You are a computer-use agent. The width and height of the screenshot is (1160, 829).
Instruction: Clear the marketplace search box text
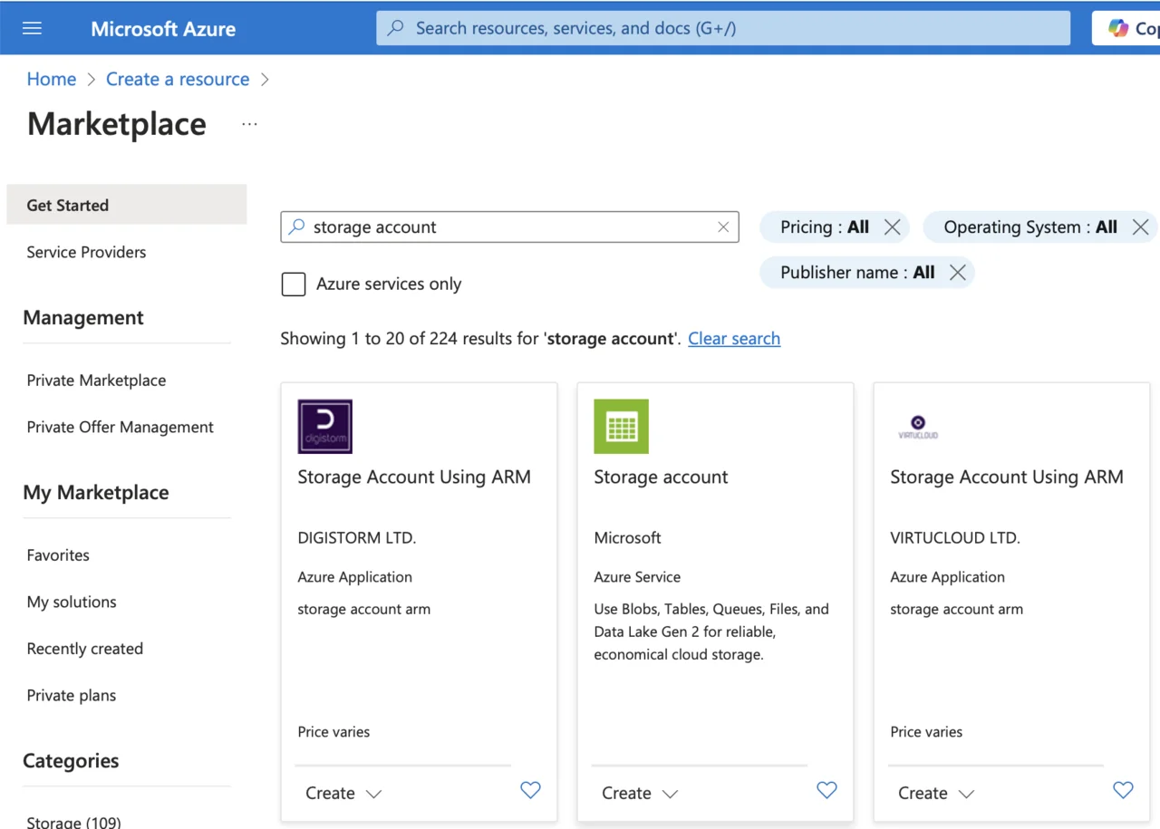click(x=723, y=227)
